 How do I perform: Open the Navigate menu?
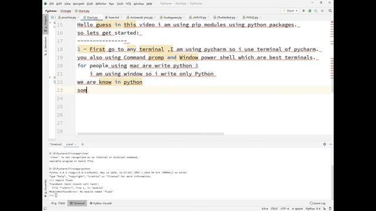pyautogui.click(x=79, y=4)
